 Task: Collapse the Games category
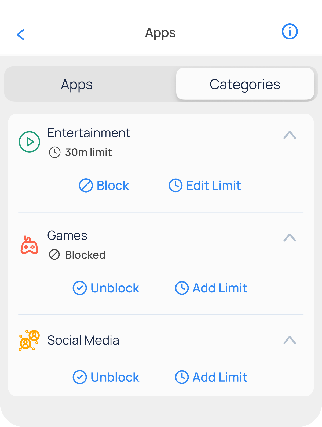pos(290,238)
